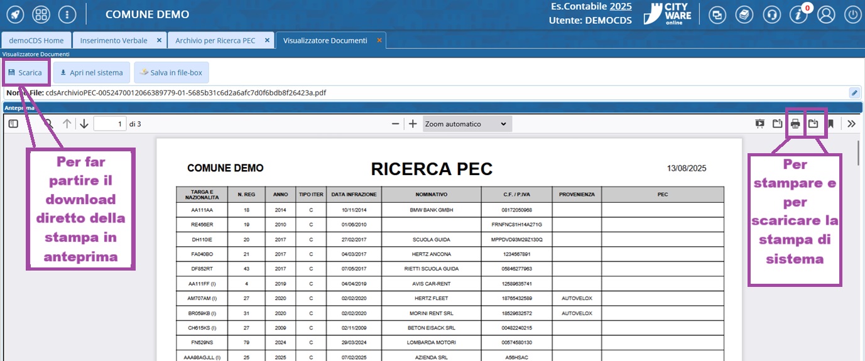Toggle the PDF viewer sidebar
865x361 pixels.
(13, 124)
